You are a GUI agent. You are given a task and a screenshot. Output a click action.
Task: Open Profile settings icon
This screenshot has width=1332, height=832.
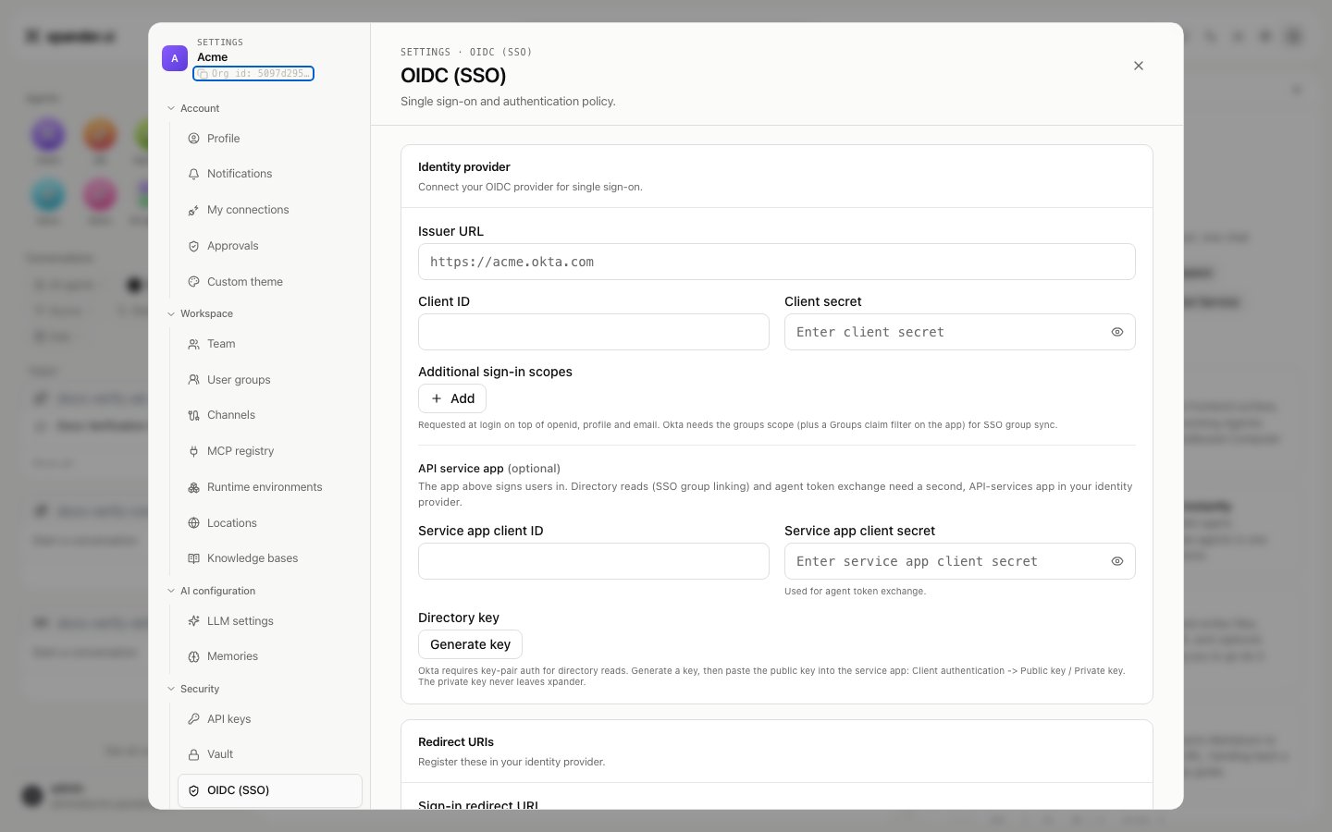[193, 139]
